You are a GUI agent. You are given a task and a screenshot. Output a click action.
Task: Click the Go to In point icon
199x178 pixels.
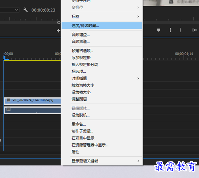pyautogui.click(x=194, y=30)
